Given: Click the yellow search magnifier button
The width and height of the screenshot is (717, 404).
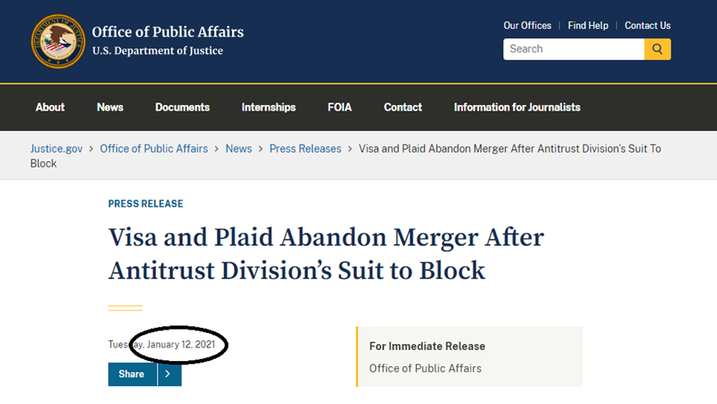Looking at the screenshot, I should (658, 48).
